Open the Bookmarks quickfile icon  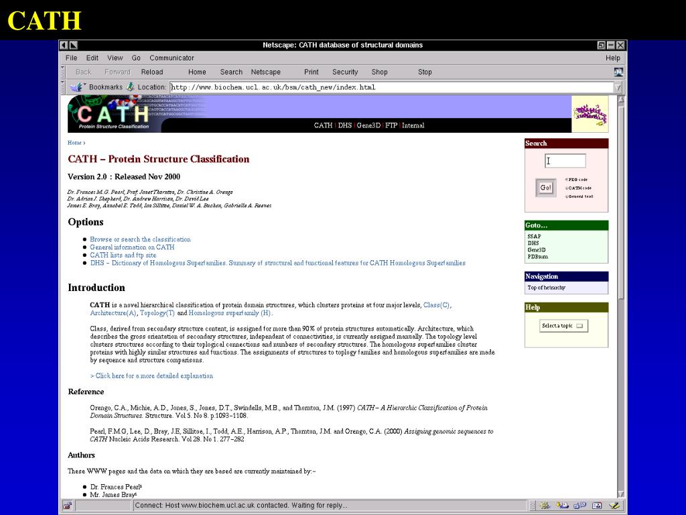coord(76,87)
